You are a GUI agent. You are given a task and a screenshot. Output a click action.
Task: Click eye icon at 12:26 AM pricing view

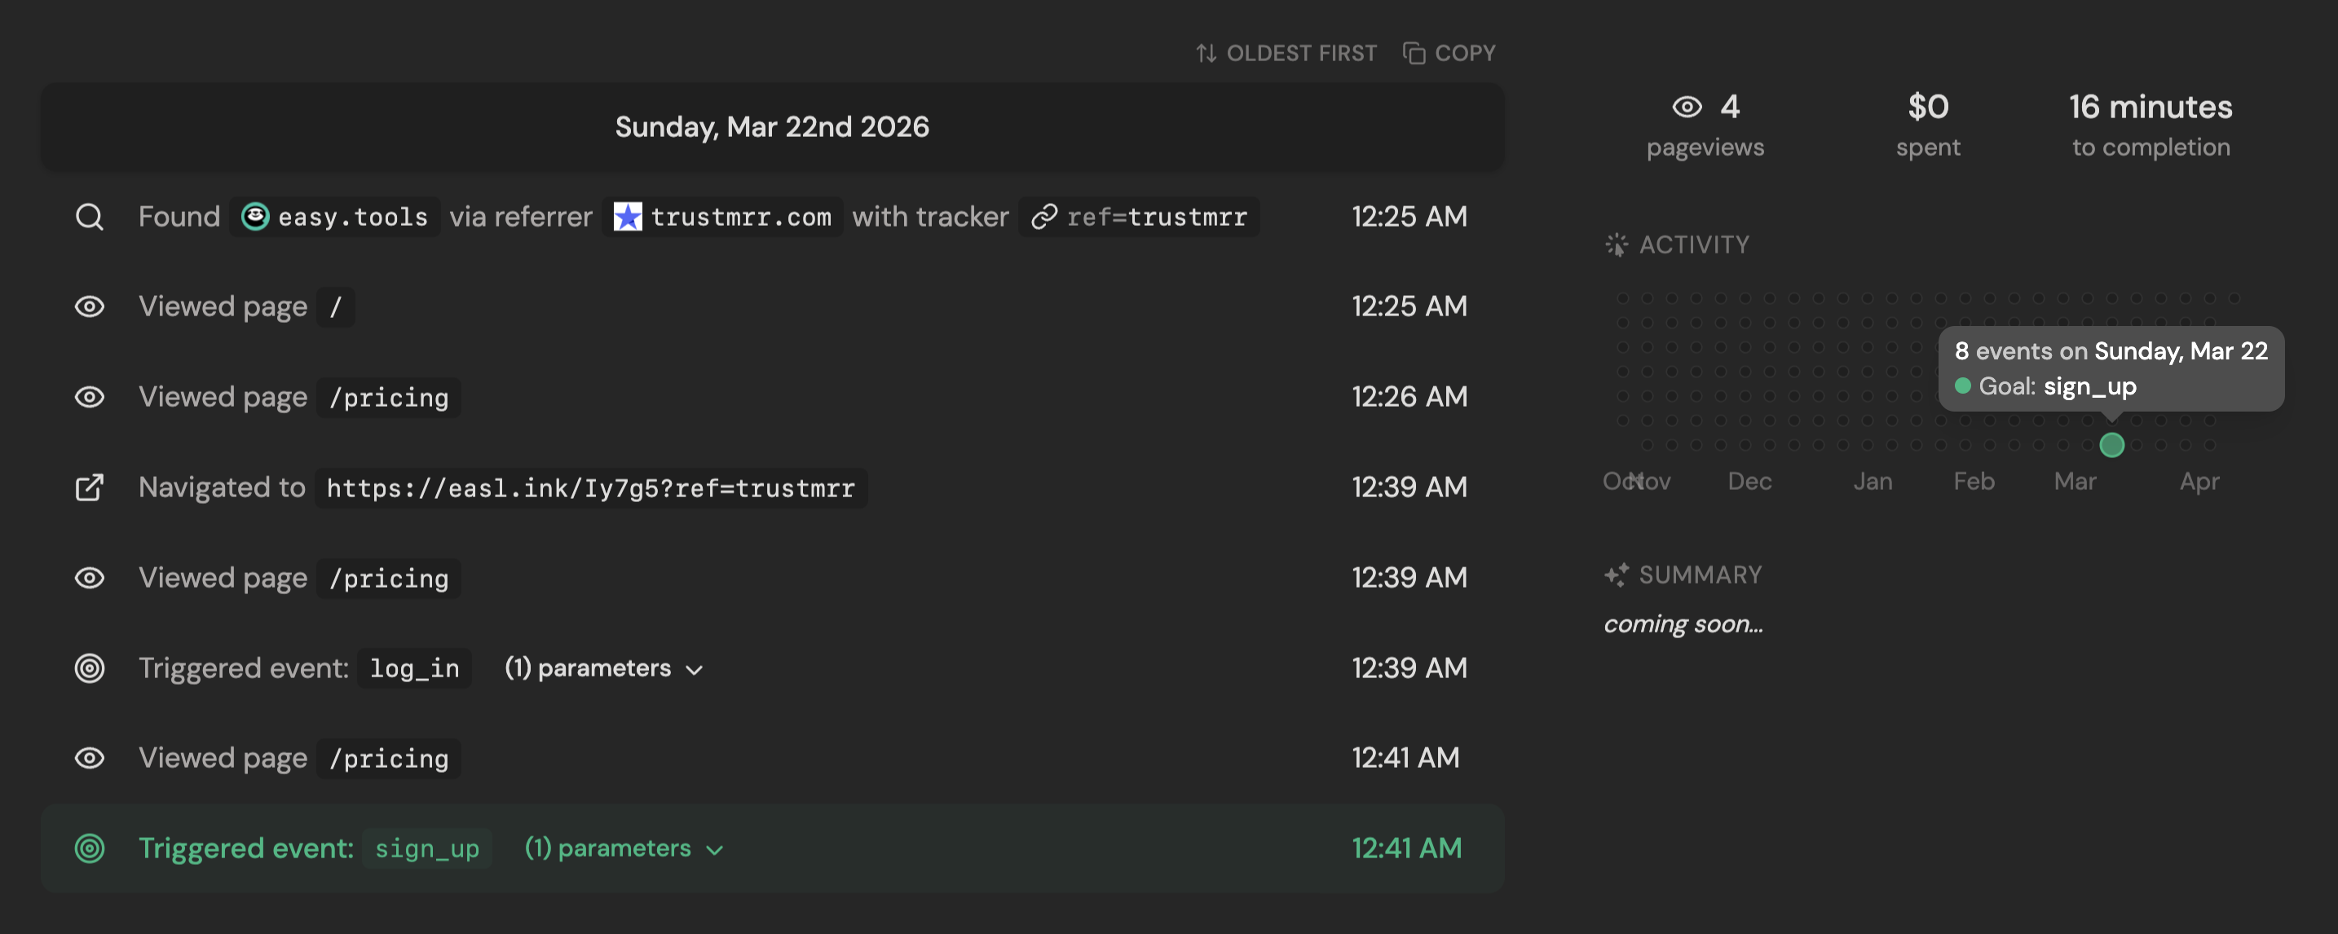(89, 397)
